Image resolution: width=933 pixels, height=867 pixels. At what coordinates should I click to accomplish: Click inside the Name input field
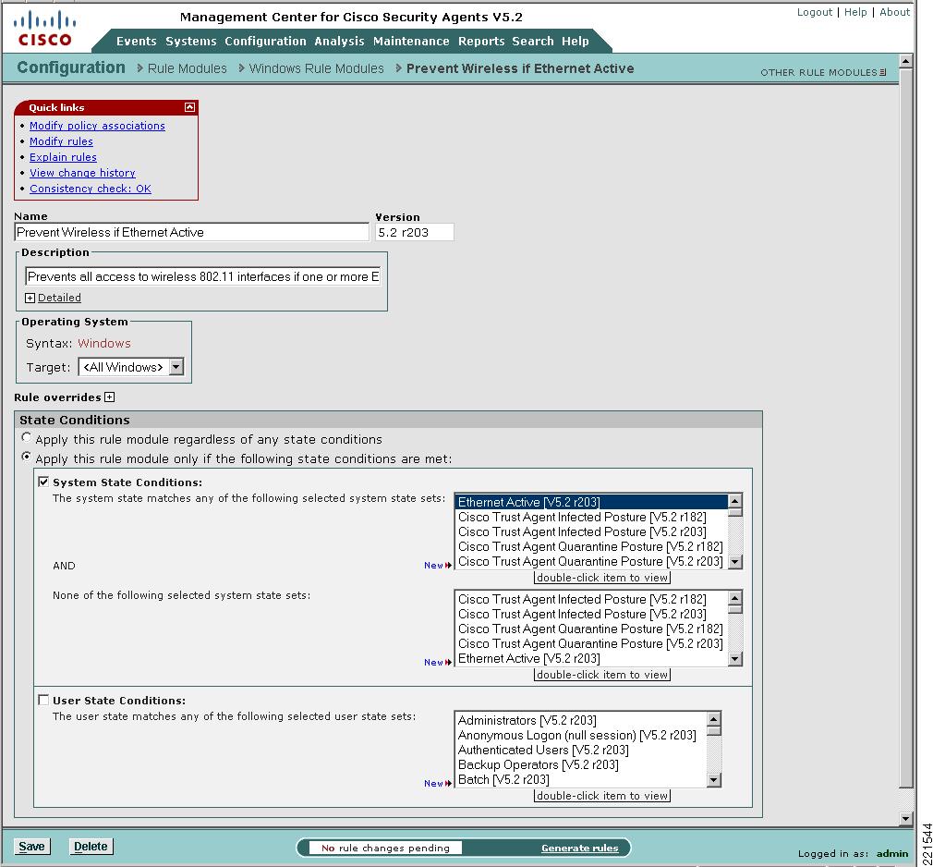coord(191,232)
